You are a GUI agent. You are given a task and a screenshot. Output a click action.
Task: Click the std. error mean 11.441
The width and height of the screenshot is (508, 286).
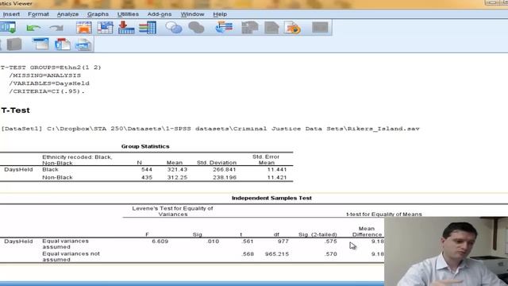(x=277, y=169)
